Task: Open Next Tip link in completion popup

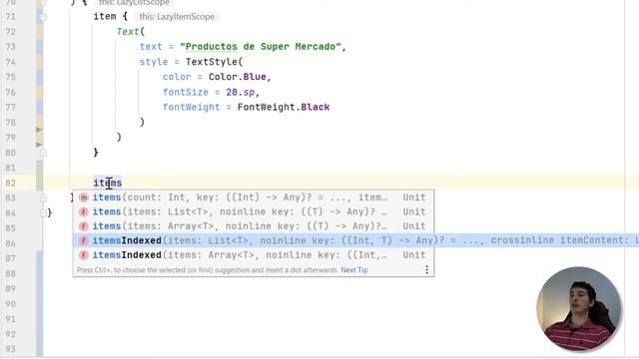Action: point(354,270)
